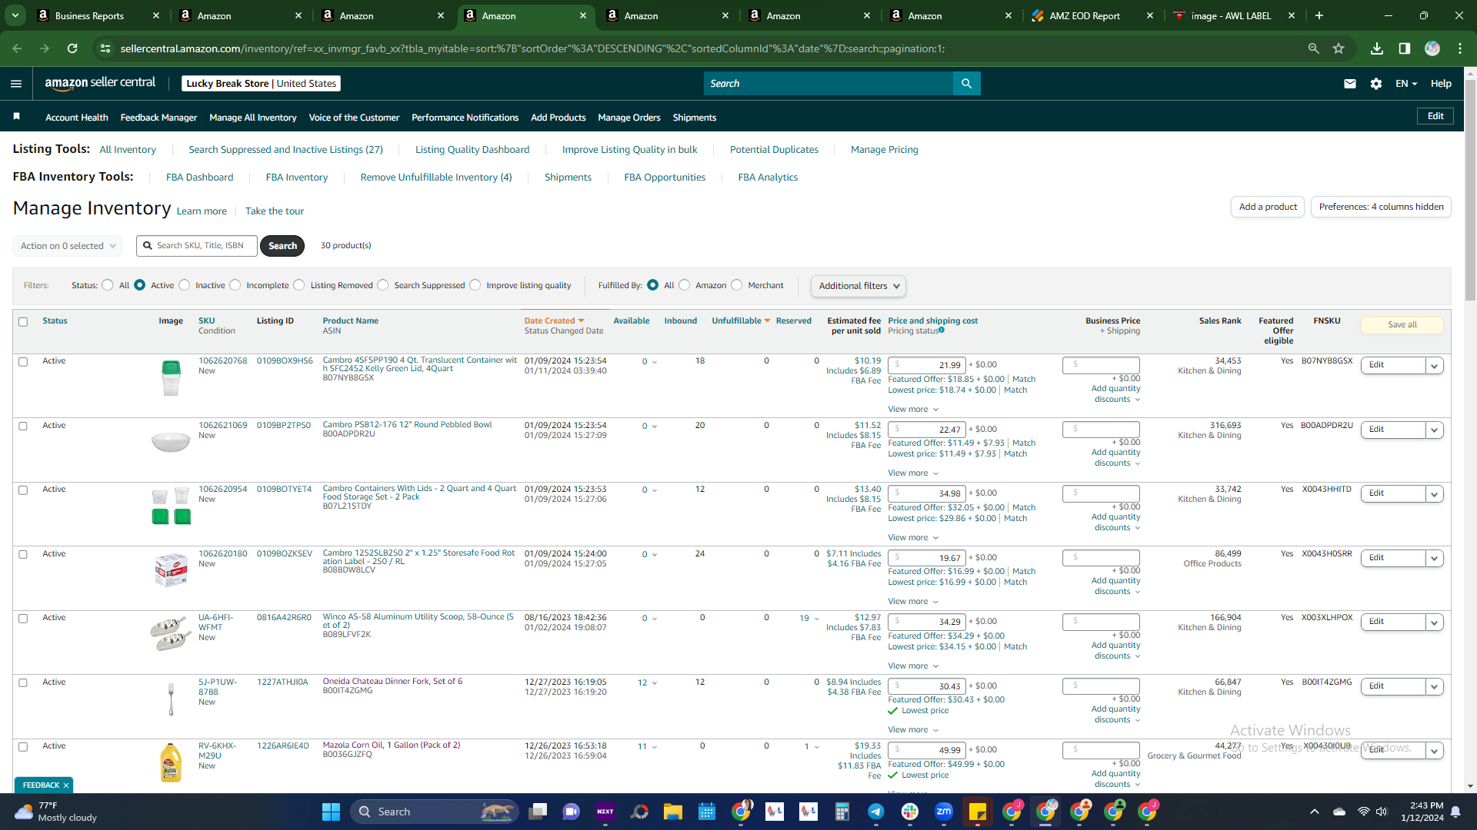Select the checkbox for Cambro Round Pebbled Bowl row

point(23,427)
